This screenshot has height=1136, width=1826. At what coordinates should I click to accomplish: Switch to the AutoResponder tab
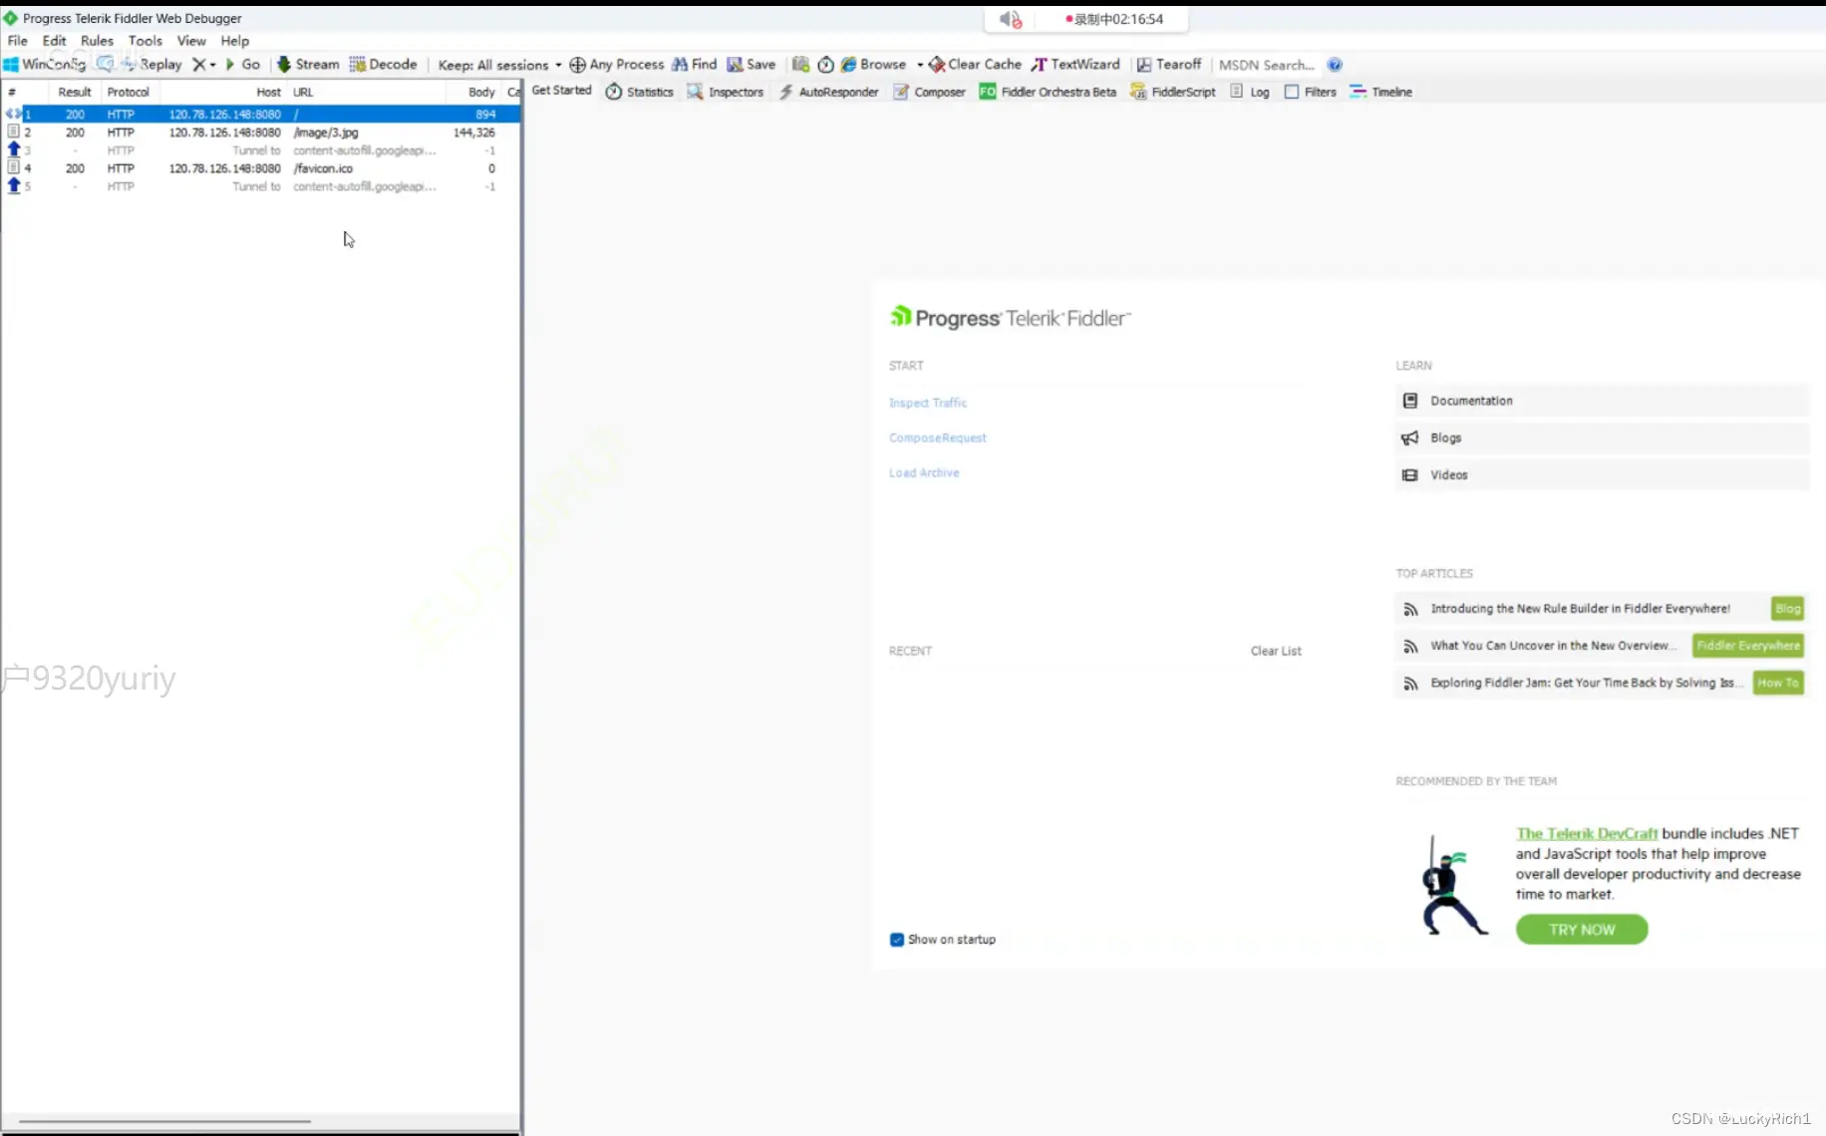coord(829,92)
